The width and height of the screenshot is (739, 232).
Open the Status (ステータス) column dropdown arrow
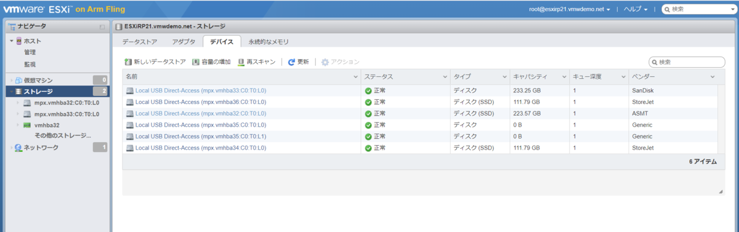(x=445, y=77)
